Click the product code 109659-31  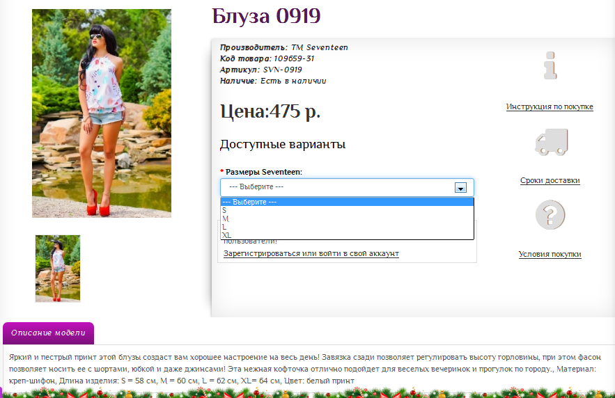[294, 58]
